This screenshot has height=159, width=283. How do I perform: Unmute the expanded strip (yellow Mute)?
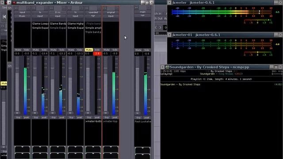point(88,50)
